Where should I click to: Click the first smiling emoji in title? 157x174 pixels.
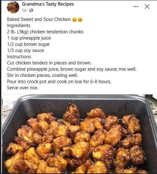pos(74,20)
